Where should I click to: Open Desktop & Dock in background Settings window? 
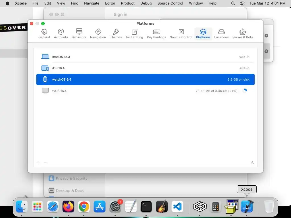(x=66, y=190)
